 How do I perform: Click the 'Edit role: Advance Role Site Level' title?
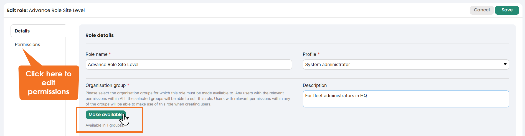point(46,10)
